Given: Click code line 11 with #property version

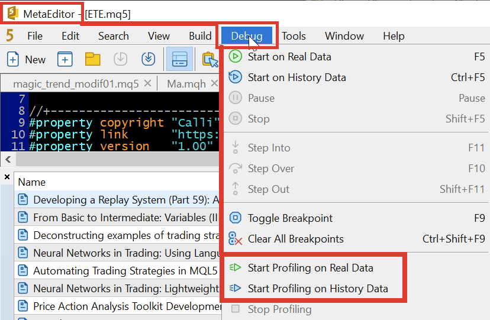Looking at the screenshot, I should (x=124, y=146).
